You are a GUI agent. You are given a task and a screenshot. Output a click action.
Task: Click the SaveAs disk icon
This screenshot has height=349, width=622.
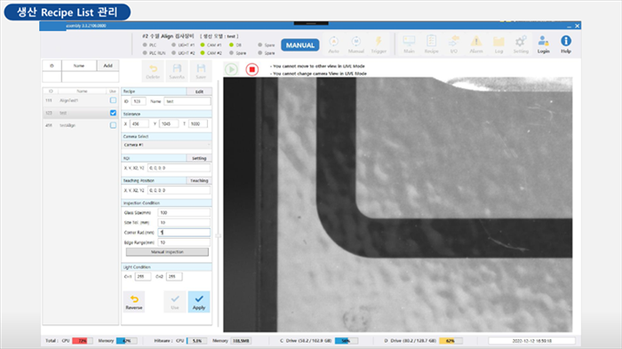177,71
